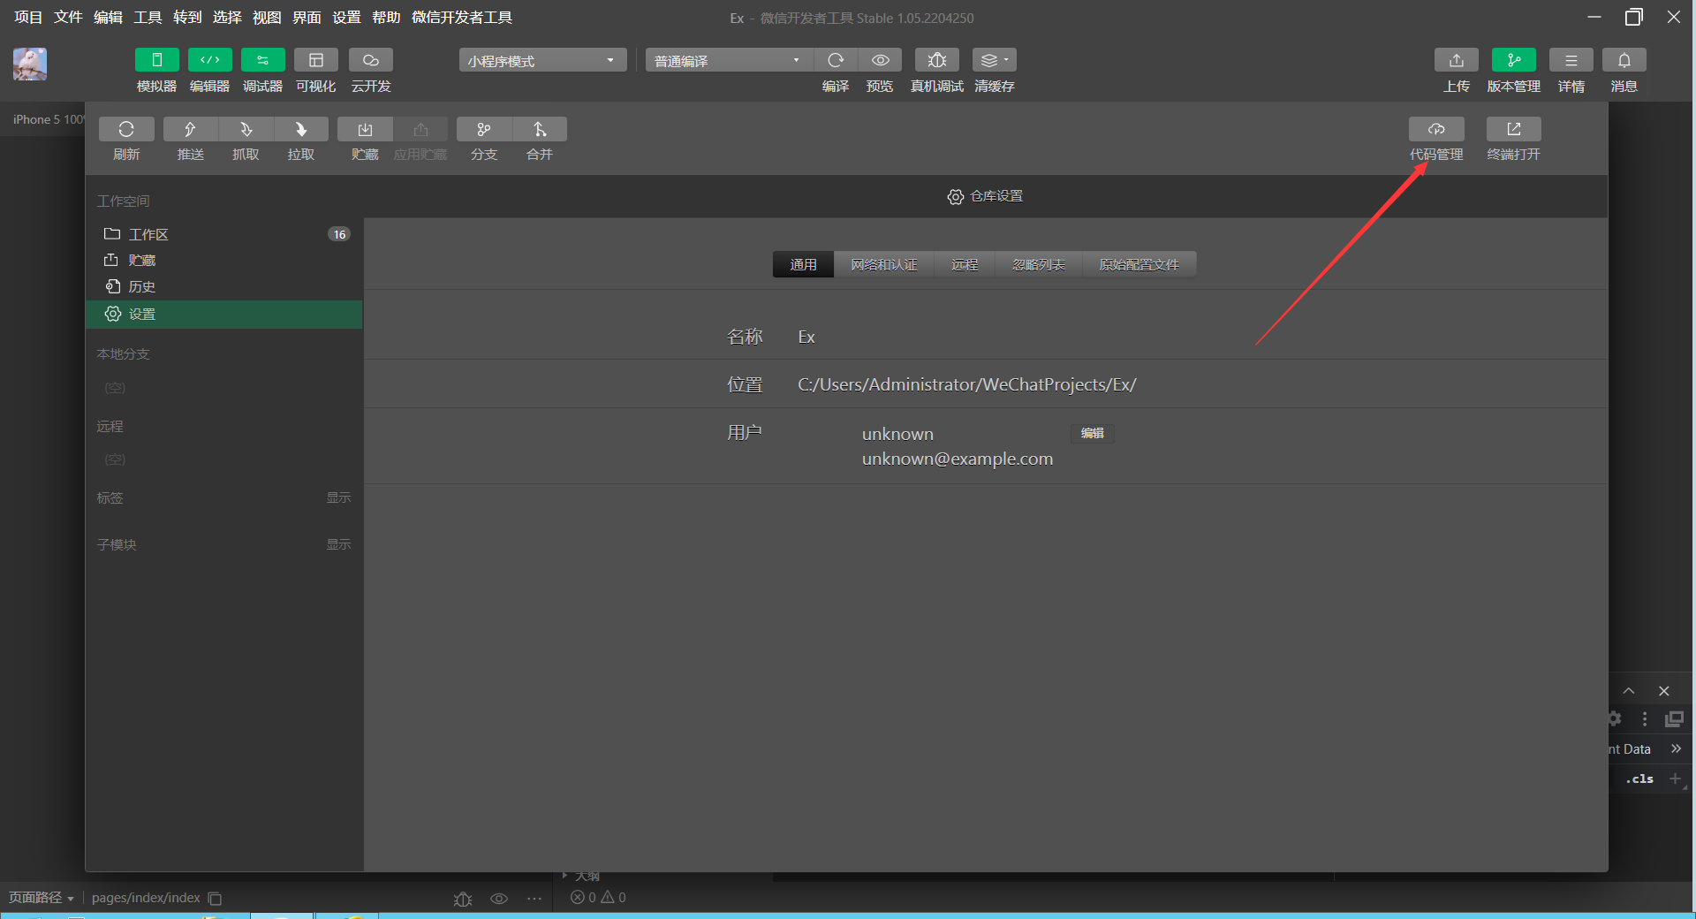Open code management (代码管理)
The height and width of the screenshot is (919, 1696).
pyautogui.click(x=1436, y=129)
